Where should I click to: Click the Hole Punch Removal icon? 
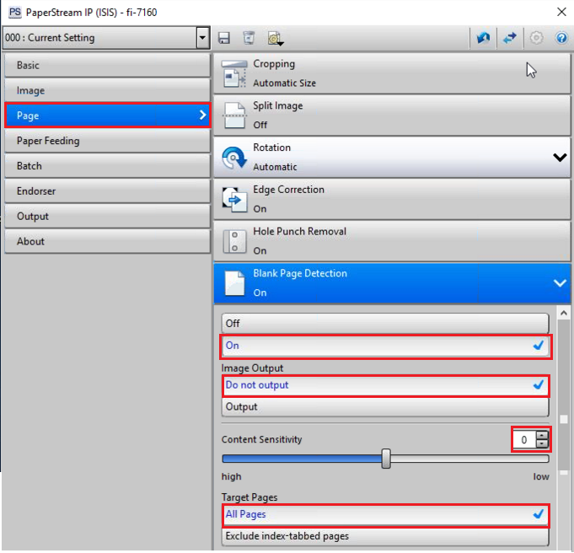coord(234,241)
